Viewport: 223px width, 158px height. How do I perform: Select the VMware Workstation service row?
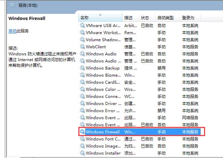pos(103,33)
